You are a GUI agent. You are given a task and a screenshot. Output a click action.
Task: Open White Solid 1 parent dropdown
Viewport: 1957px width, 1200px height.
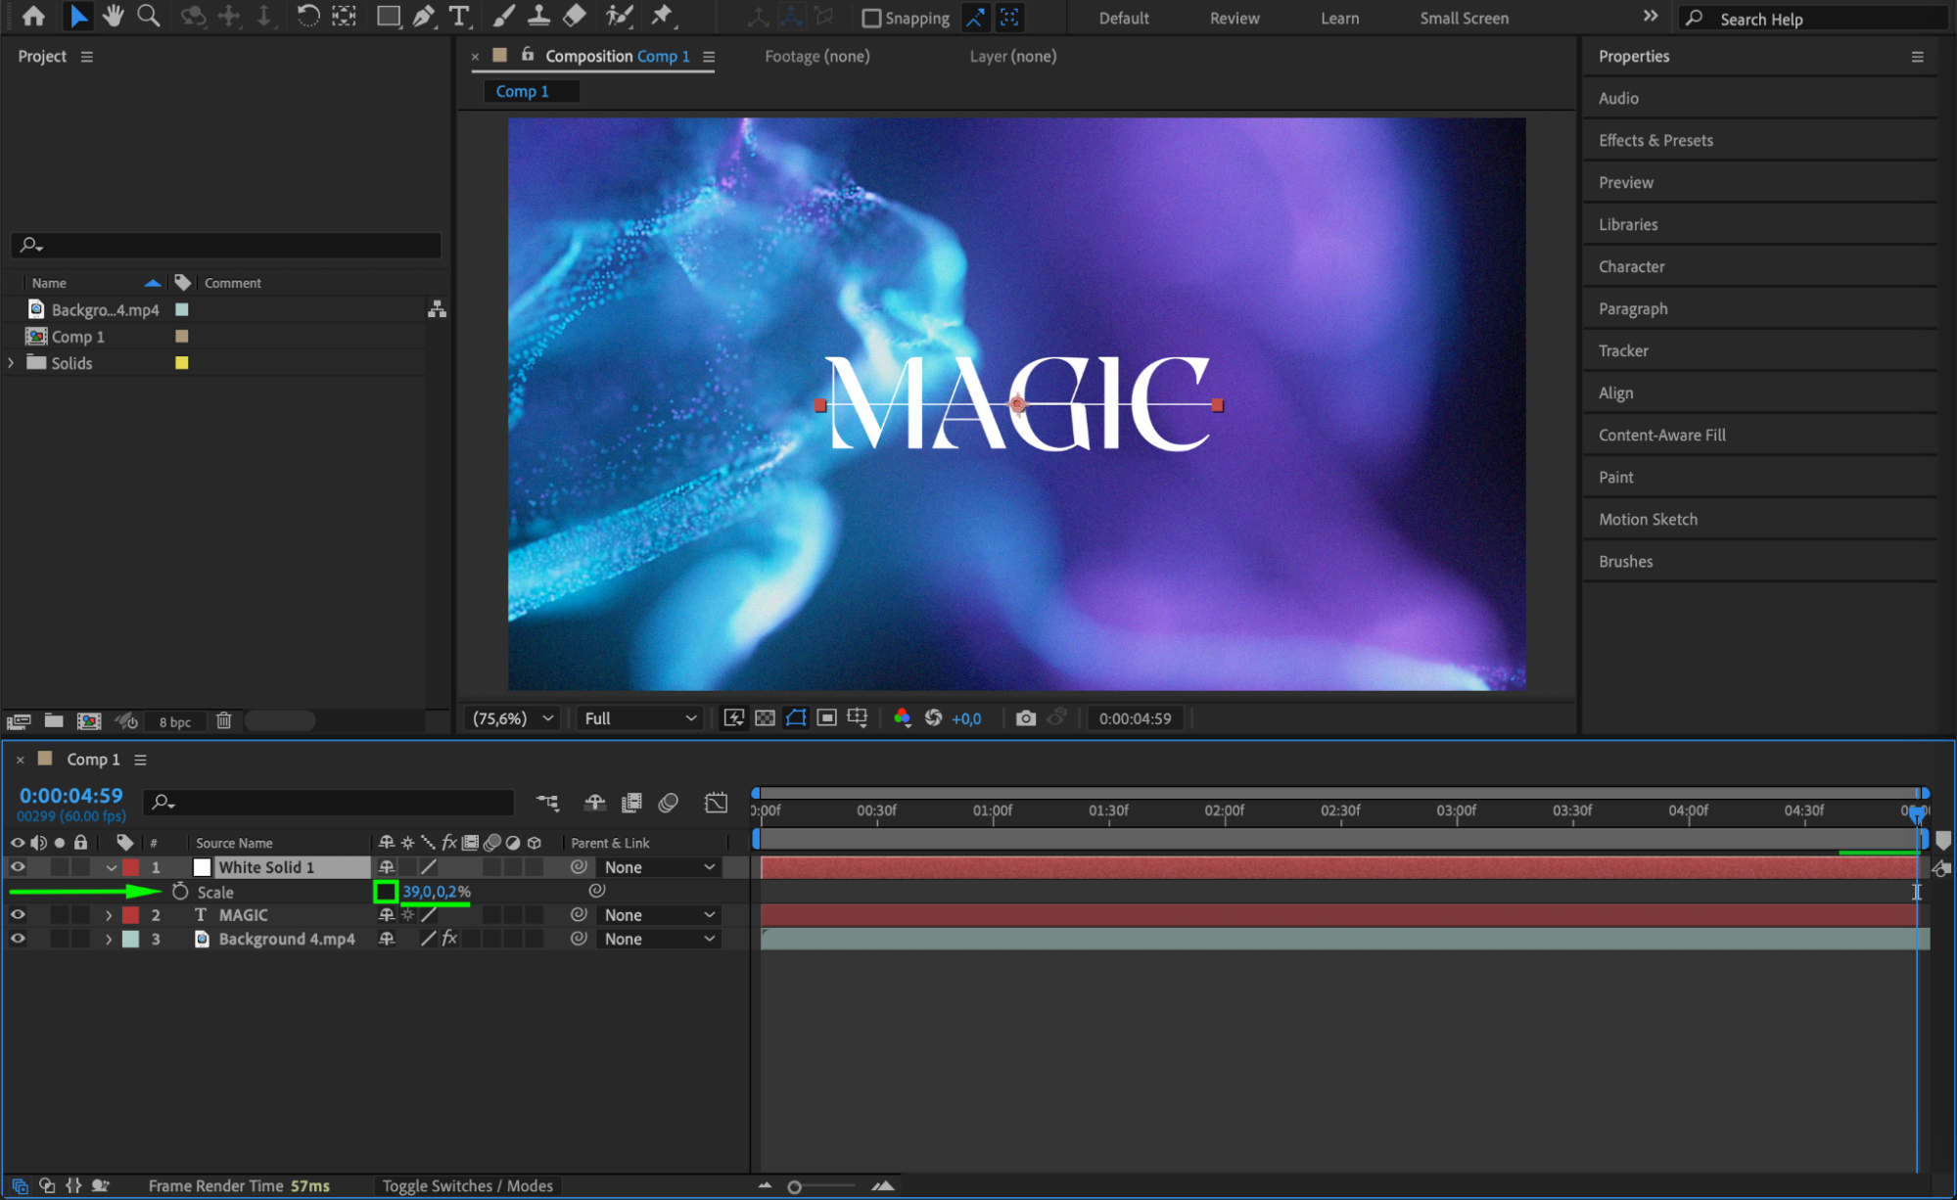click(x=658, y=867)
